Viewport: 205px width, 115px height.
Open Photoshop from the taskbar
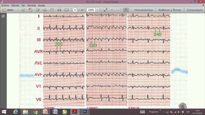tap(85, 112)
